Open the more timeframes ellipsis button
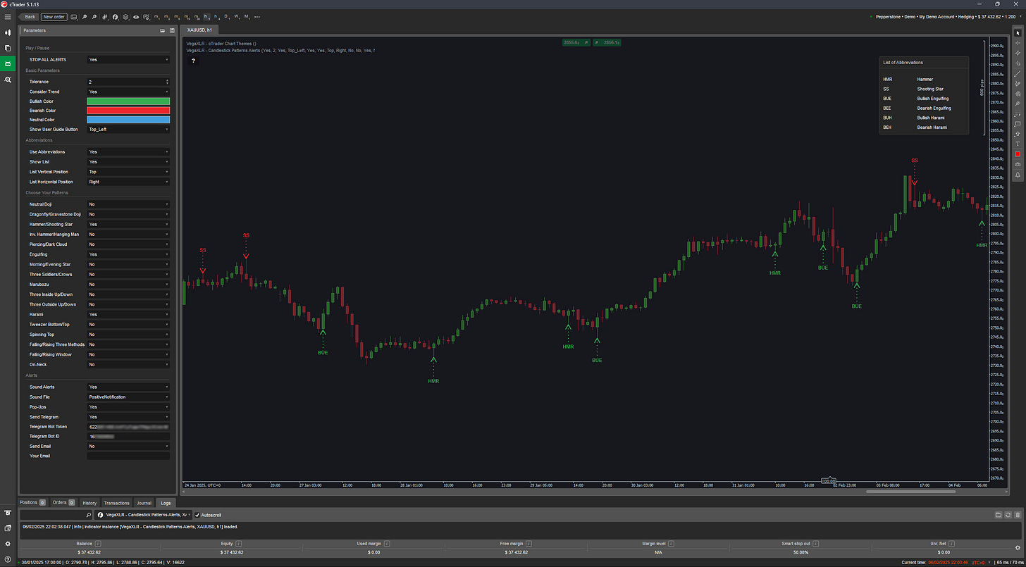This screenshot has height=567, width=1026. pos(256,16)
